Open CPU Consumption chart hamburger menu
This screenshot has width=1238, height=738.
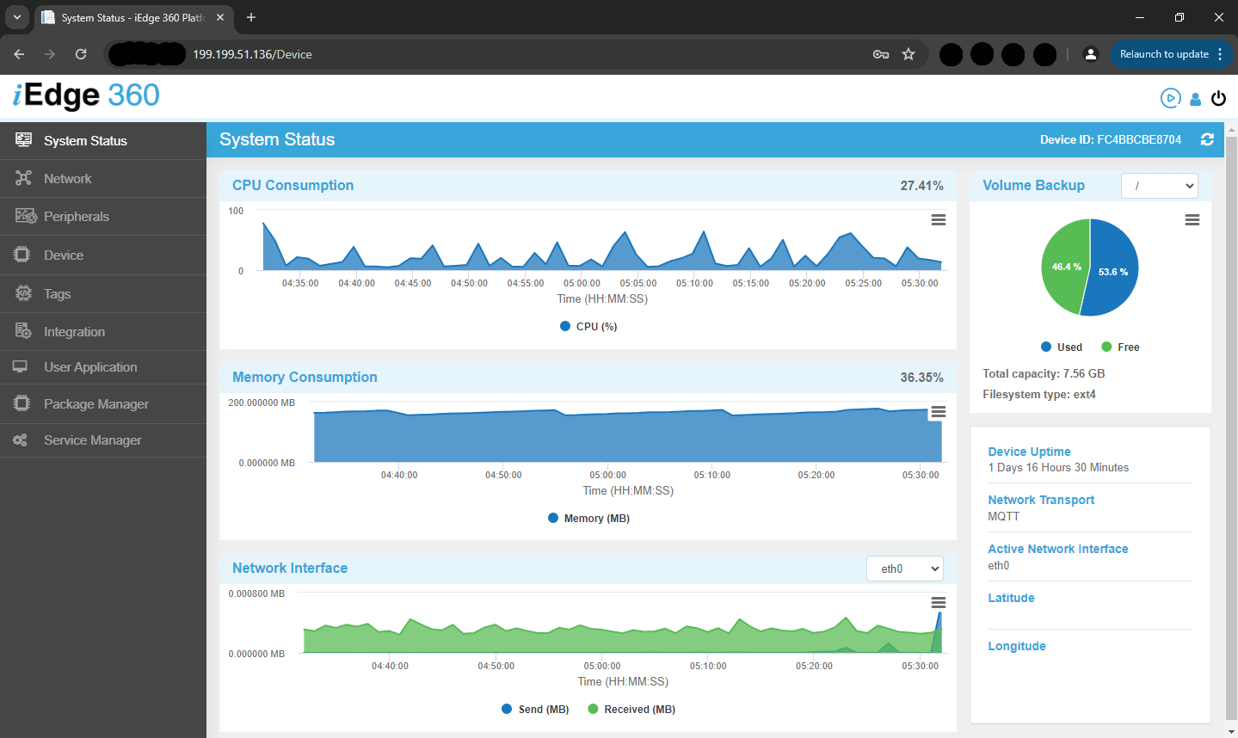[x=939, y=220]
